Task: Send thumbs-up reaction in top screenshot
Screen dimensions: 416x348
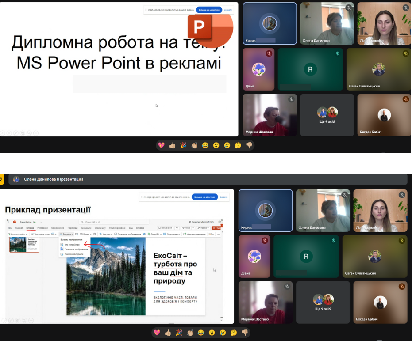Action: (173, 145)
